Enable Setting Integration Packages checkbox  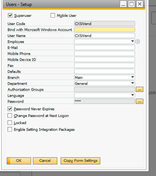click(x=10, y=129)
